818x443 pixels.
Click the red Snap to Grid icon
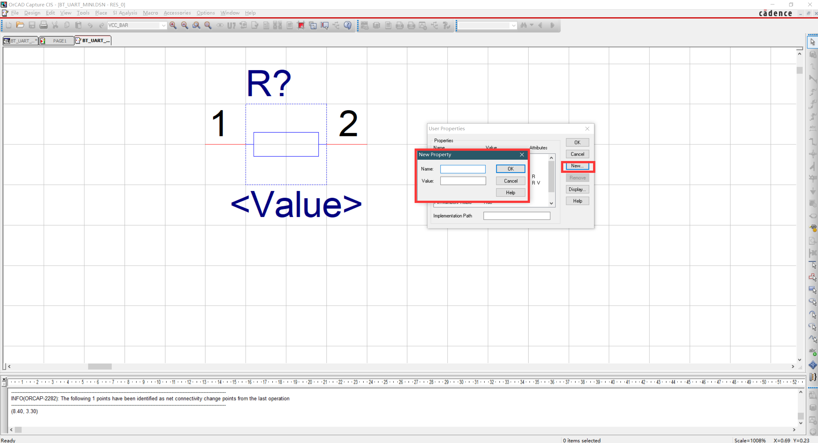(301, 25)
